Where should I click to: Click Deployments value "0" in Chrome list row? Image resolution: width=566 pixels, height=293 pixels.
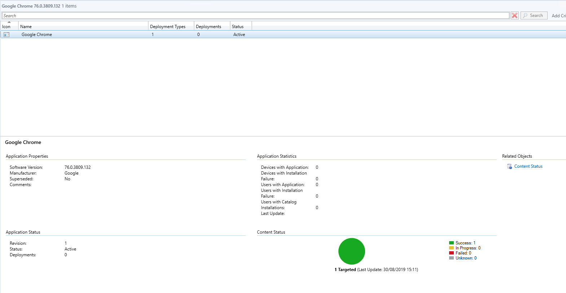point(198,35)
